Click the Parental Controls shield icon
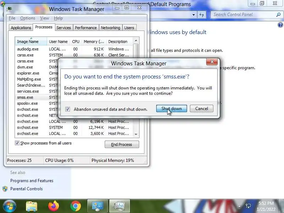The height and width of the screenshot is (213, 284). 5,189
